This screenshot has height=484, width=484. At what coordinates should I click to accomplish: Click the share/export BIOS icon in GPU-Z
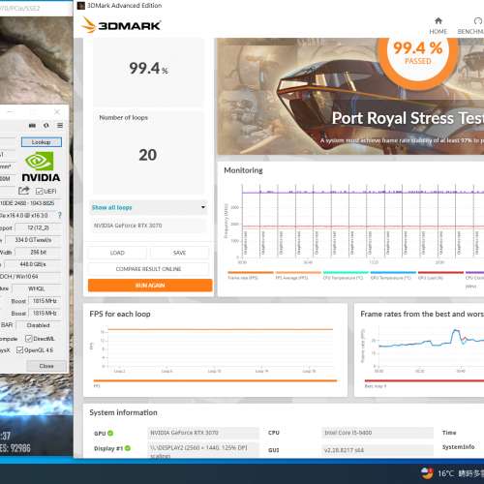click(23, 191)
